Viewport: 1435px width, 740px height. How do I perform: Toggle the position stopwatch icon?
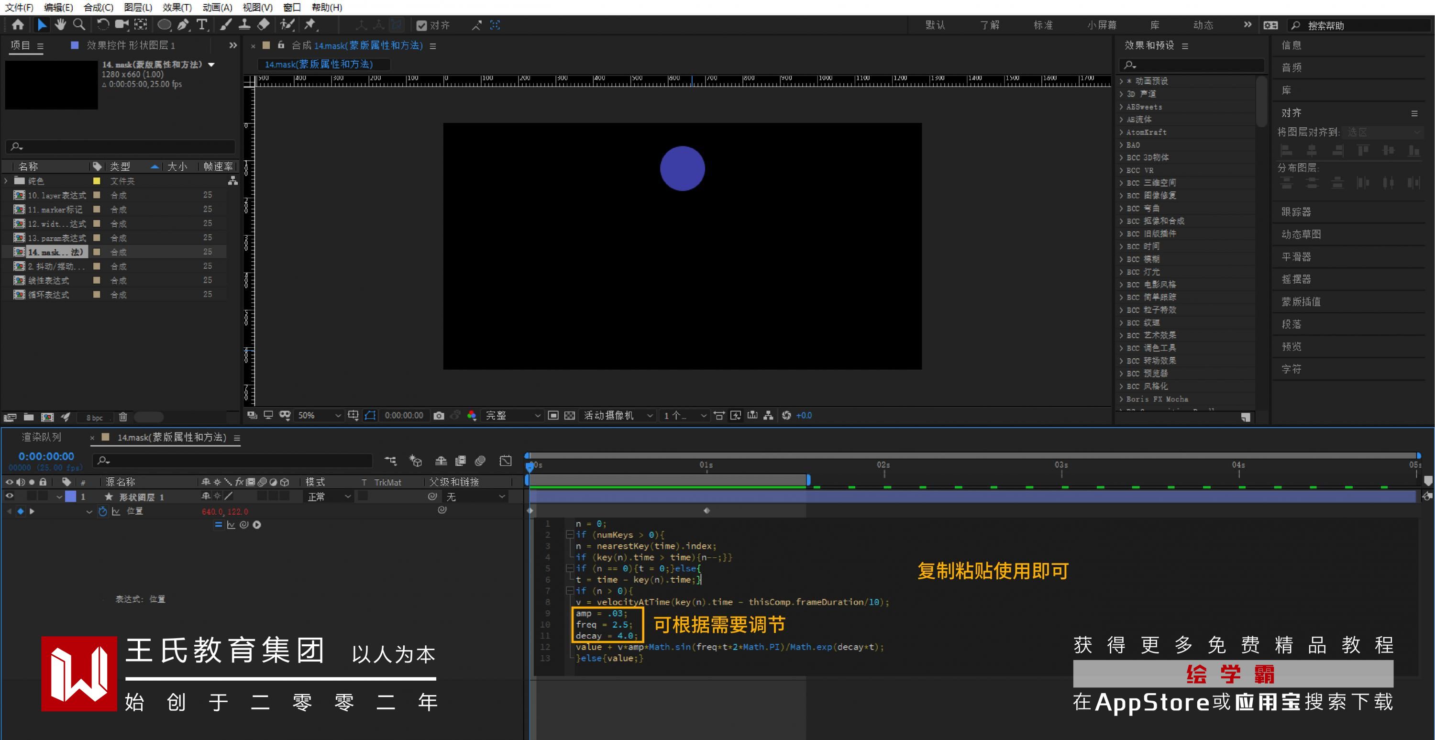click(x=102, y=511)
